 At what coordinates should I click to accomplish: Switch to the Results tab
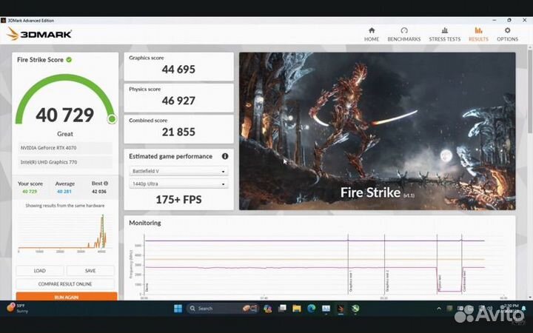(478, 35)
